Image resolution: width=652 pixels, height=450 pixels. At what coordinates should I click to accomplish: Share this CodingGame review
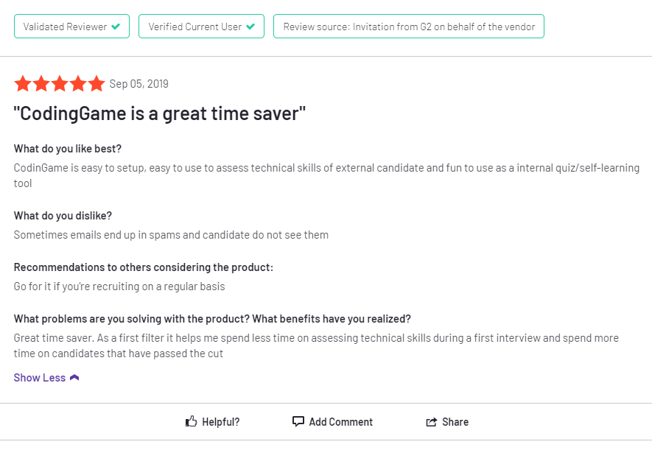click(x=447, y=422)
